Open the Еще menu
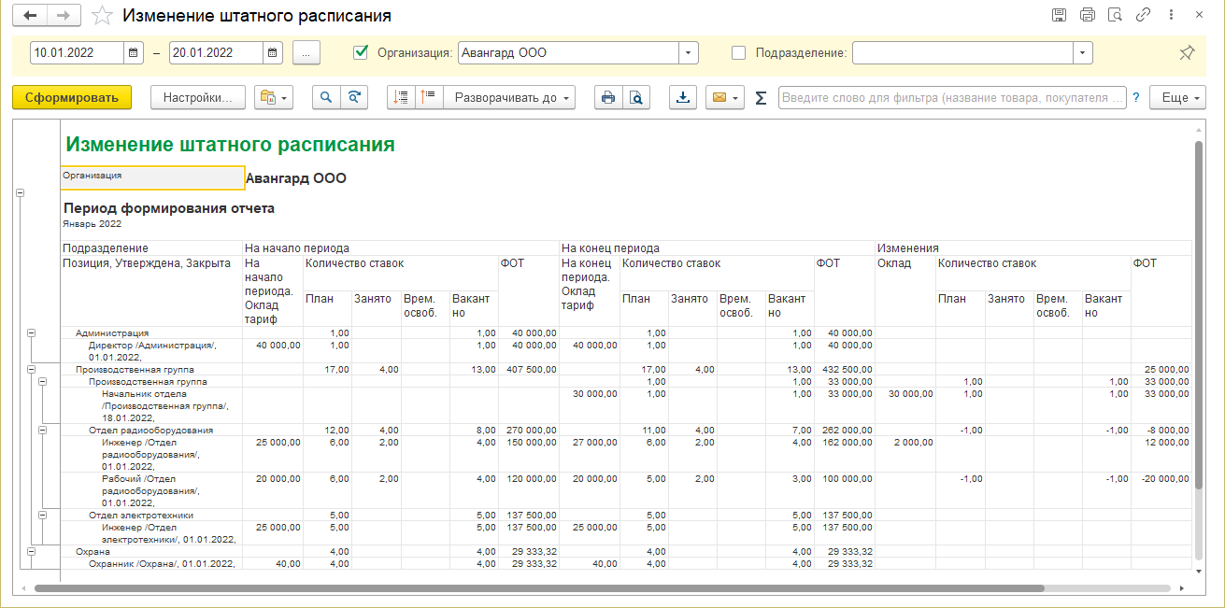Viewport: 1225px width, 608px height. pos(1181,98)
